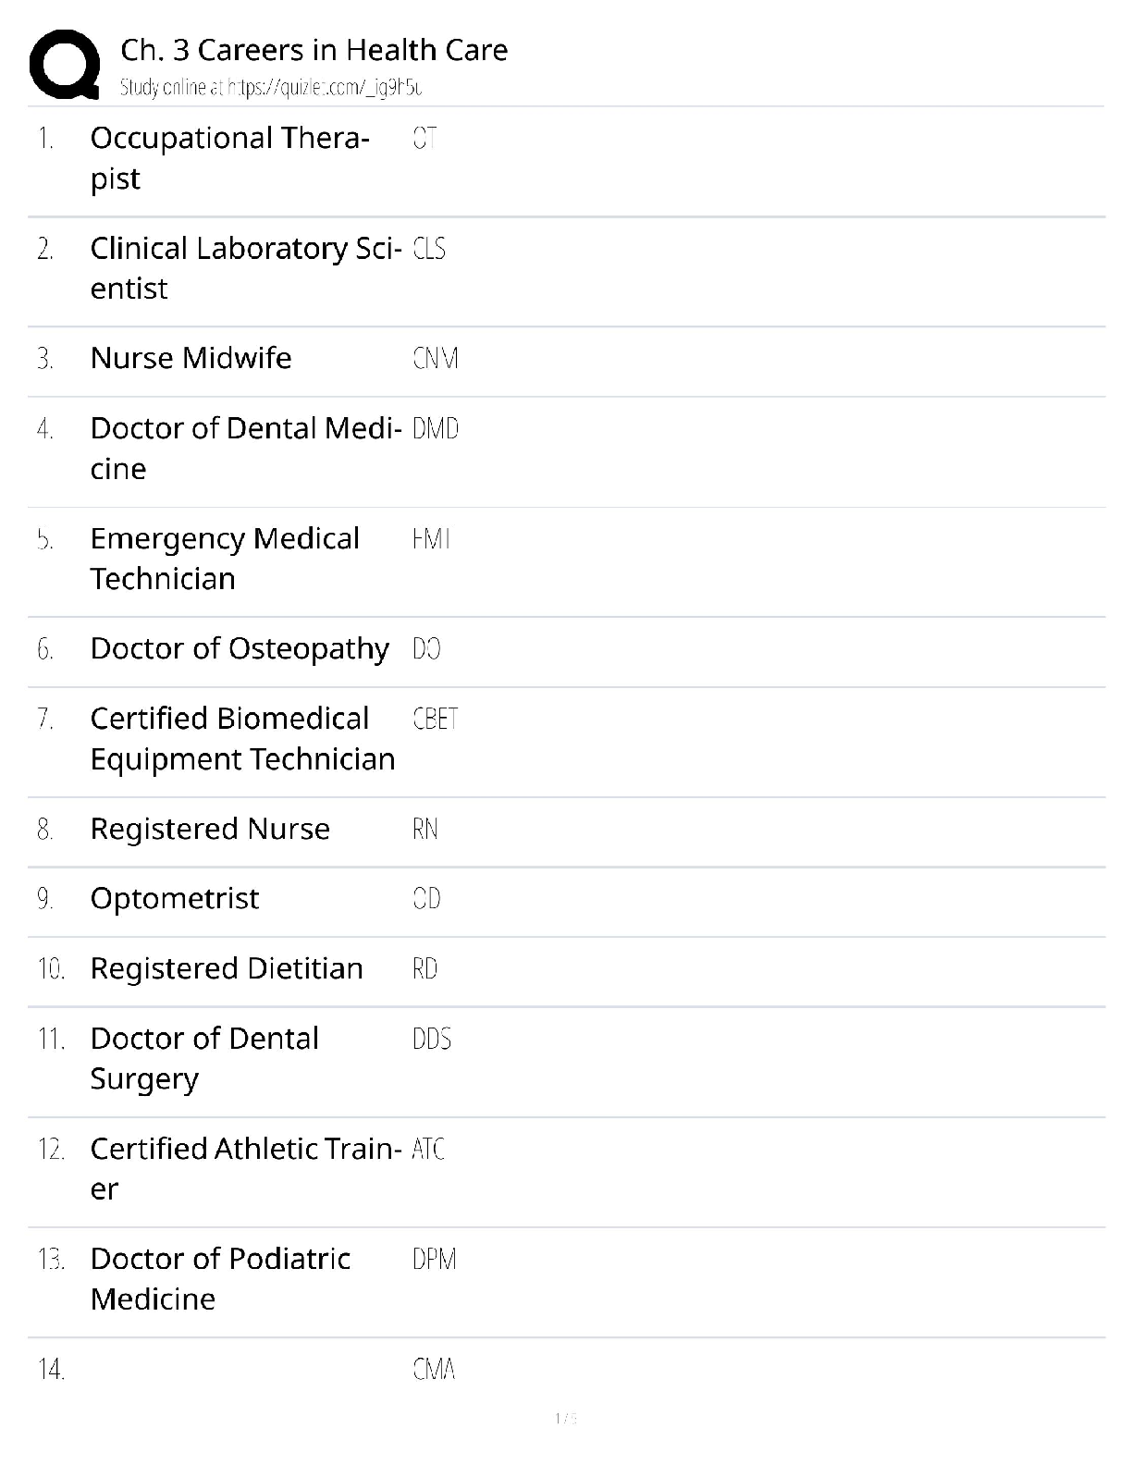Select the Emergency Medical Technician term
The height and width of the screenshot is (1465, 1132).
pyautogui.click(x=225, y=559)
